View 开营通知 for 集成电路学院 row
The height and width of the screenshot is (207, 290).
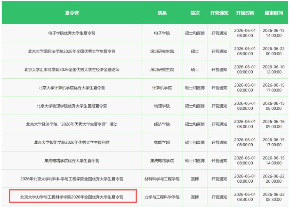[x=219, y=161]
